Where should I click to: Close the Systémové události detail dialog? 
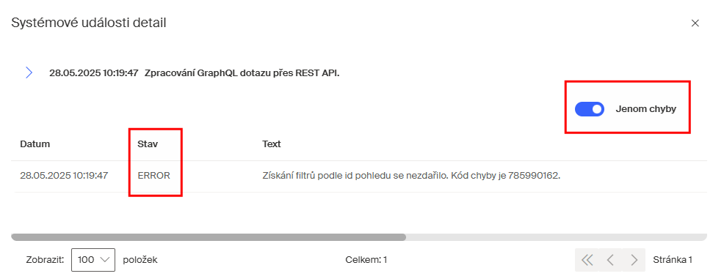point(695,23)
